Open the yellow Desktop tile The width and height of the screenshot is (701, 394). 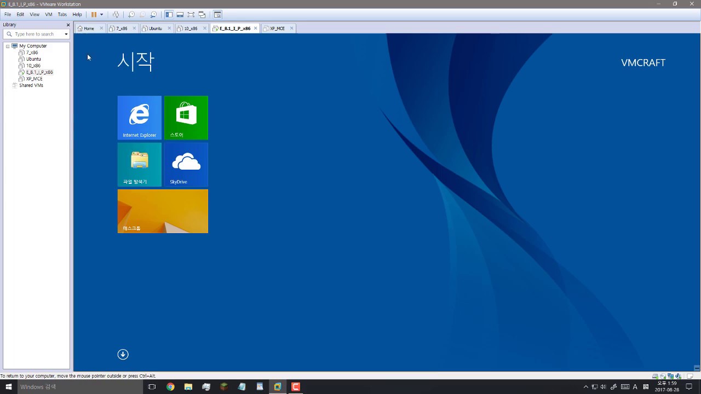[163, 211]
